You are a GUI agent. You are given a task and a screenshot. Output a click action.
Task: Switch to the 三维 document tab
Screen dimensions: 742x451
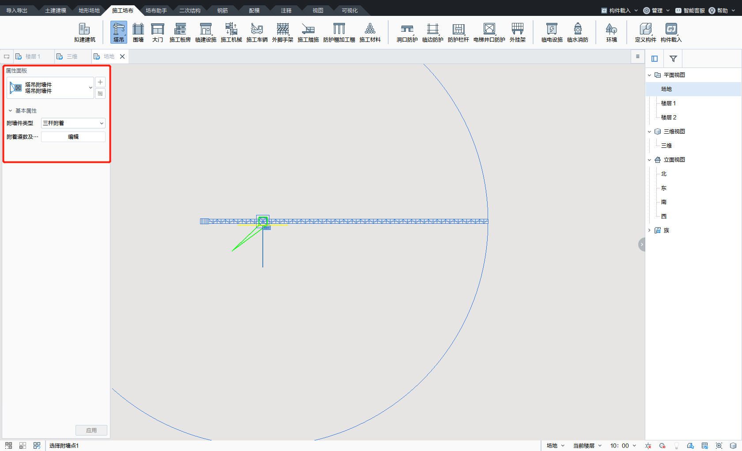tap(72, 56)
